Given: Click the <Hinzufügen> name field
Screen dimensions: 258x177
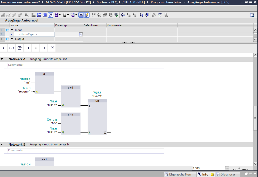Looking at the screenshot, I should tap(28, 34).
